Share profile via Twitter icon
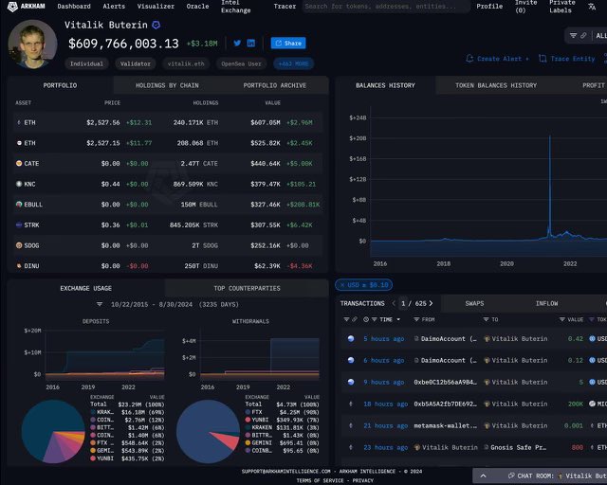607x485 pixels. pyautogui.click(x=237, y=43)
